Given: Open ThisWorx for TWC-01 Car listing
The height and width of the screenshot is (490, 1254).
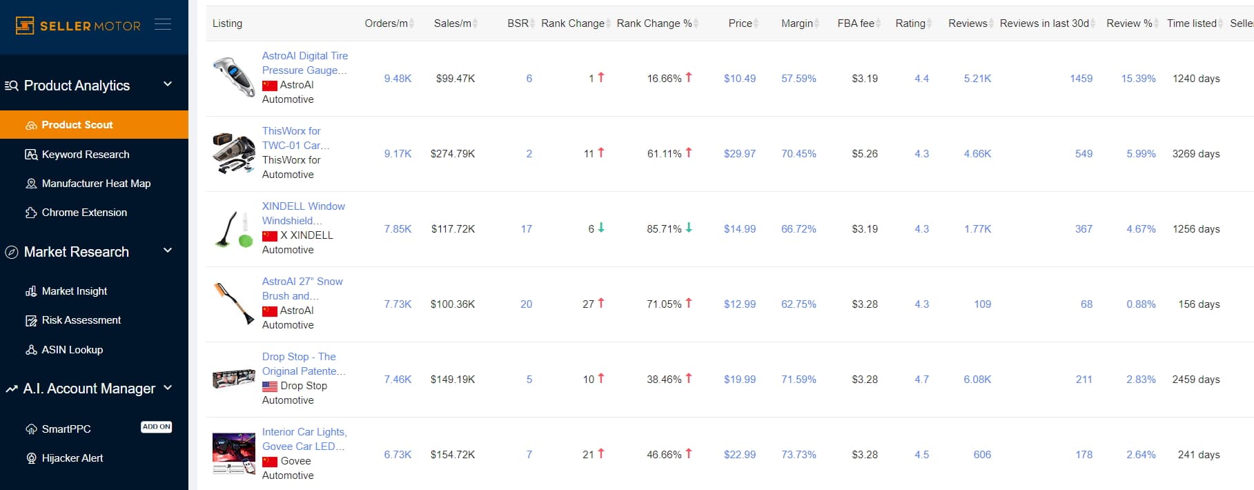Looking at the screenshot, I should [295, 138].
